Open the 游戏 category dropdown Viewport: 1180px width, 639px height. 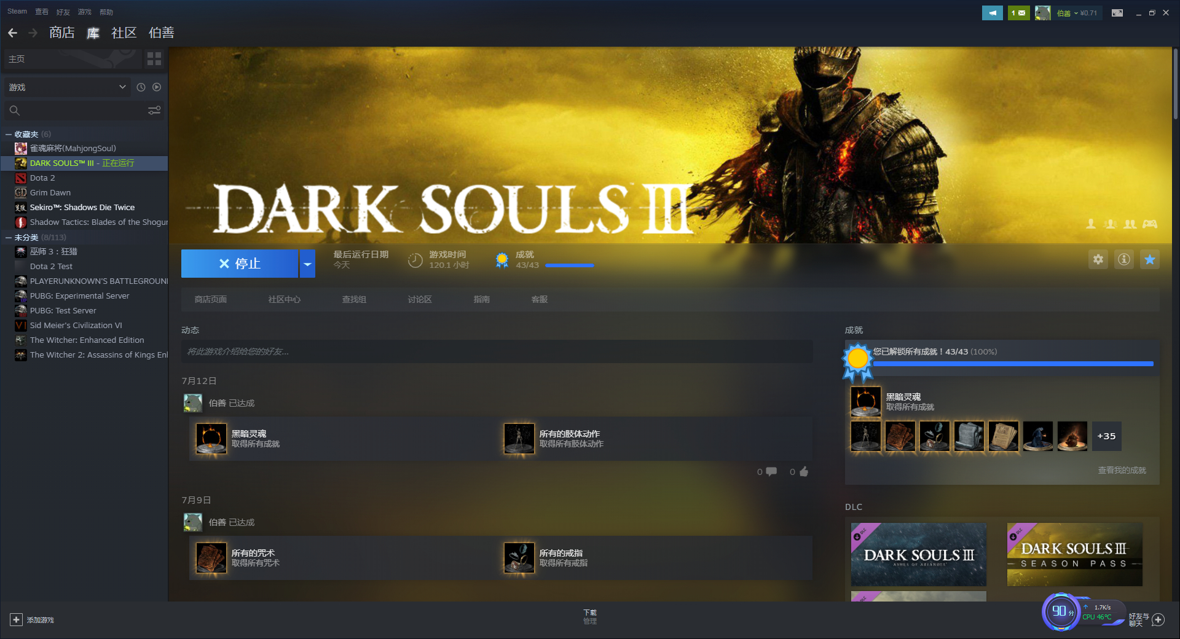coord(68,87)
